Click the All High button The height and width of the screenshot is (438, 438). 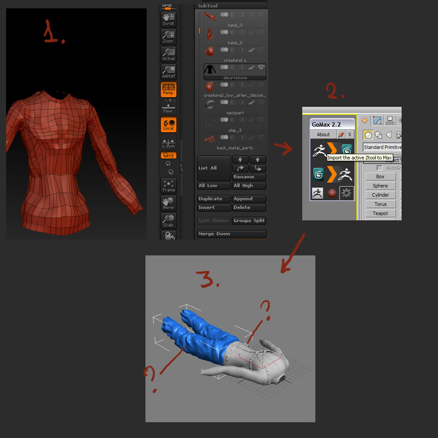[x=249, y=186]
